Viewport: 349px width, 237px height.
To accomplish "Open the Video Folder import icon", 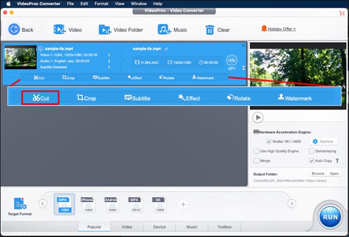I will tap(105, 30).
